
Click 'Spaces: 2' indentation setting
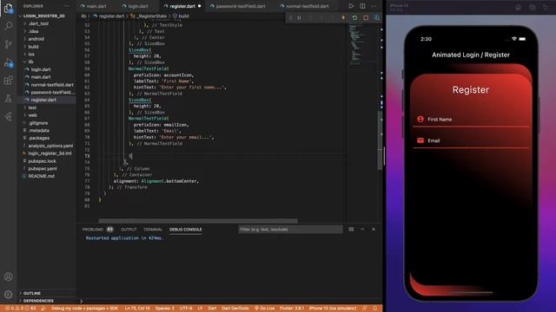click(164, 309)
